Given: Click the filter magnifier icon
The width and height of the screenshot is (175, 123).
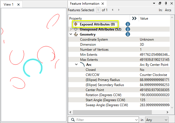Looking at the screenshot, I should [73, 120].
